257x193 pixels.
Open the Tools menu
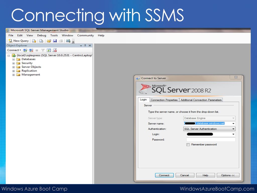(x=54, y=35)
